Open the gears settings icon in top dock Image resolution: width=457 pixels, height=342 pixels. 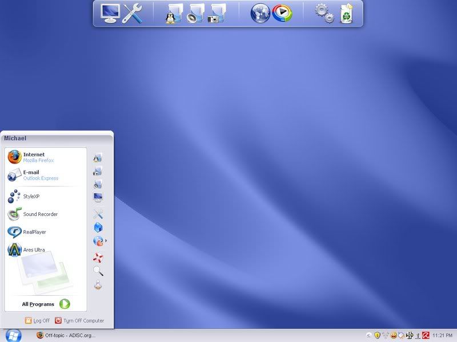pyautogui.click(x=324, y=13)
